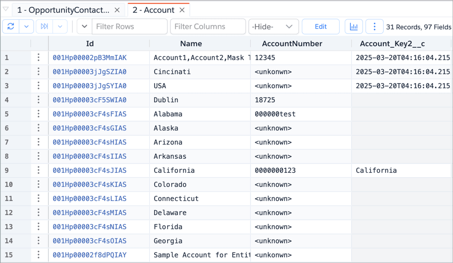453x263 pixels.
Task: Expand the dropdown beside the fetch icon
Action: click(60, 27)
